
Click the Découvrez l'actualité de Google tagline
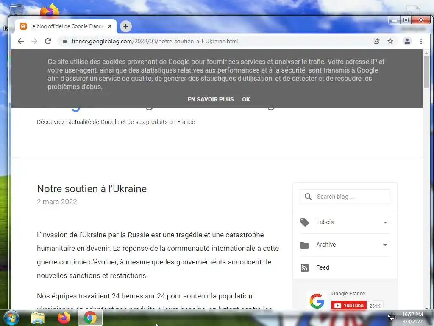click(x=116, y=122)
